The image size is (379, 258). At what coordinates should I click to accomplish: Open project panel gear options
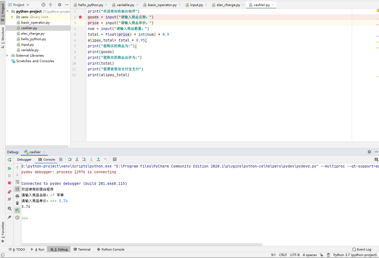tap(60, 5)
